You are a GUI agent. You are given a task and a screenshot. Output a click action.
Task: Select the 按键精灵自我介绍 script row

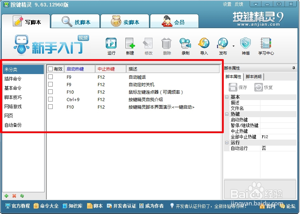click(x=133, y=99)
